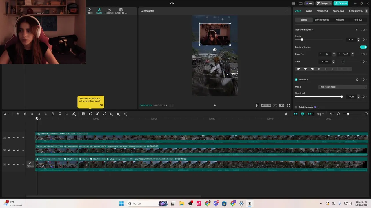
Task: Open the Filtros panel
Action: click(90, 11)
